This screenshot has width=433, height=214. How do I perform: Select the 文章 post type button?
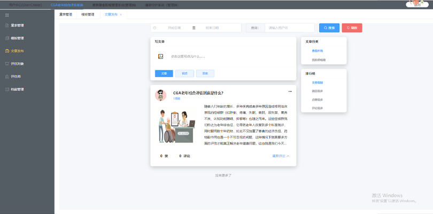(x=164, y=73)
